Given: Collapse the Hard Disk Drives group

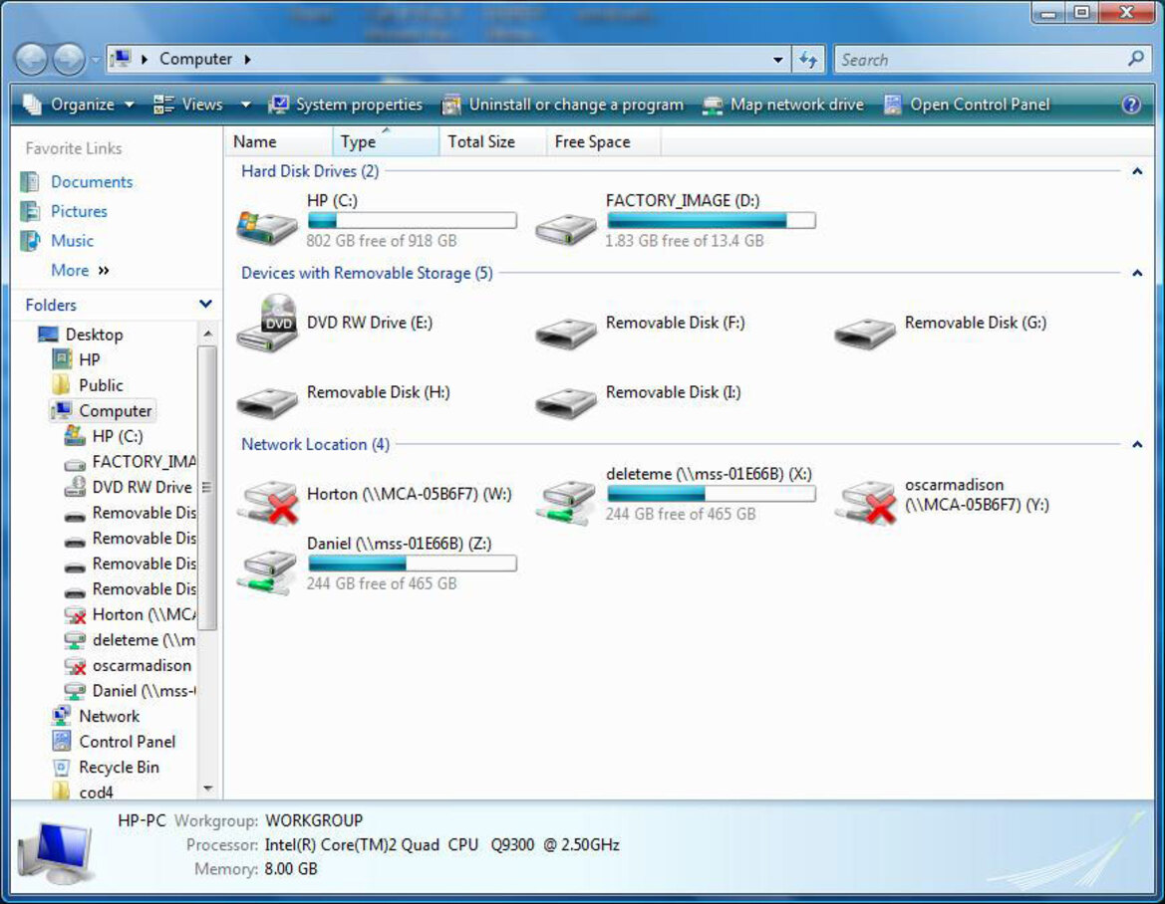Looking at the screenshot, I should 1137,171.
